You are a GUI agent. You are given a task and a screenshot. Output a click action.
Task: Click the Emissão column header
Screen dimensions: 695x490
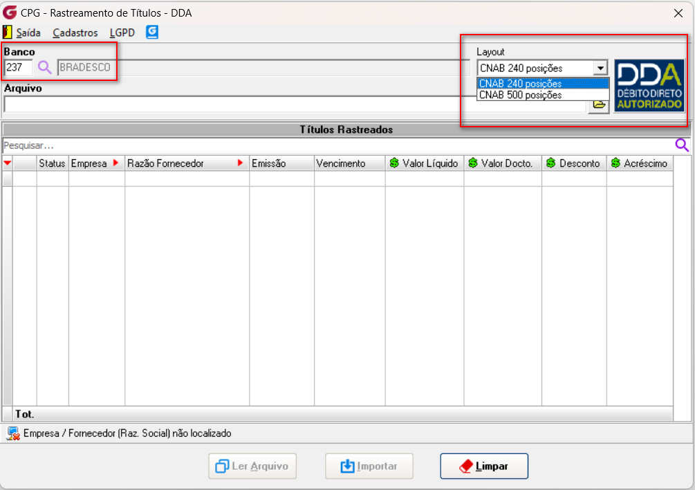[x=282, y=163]
